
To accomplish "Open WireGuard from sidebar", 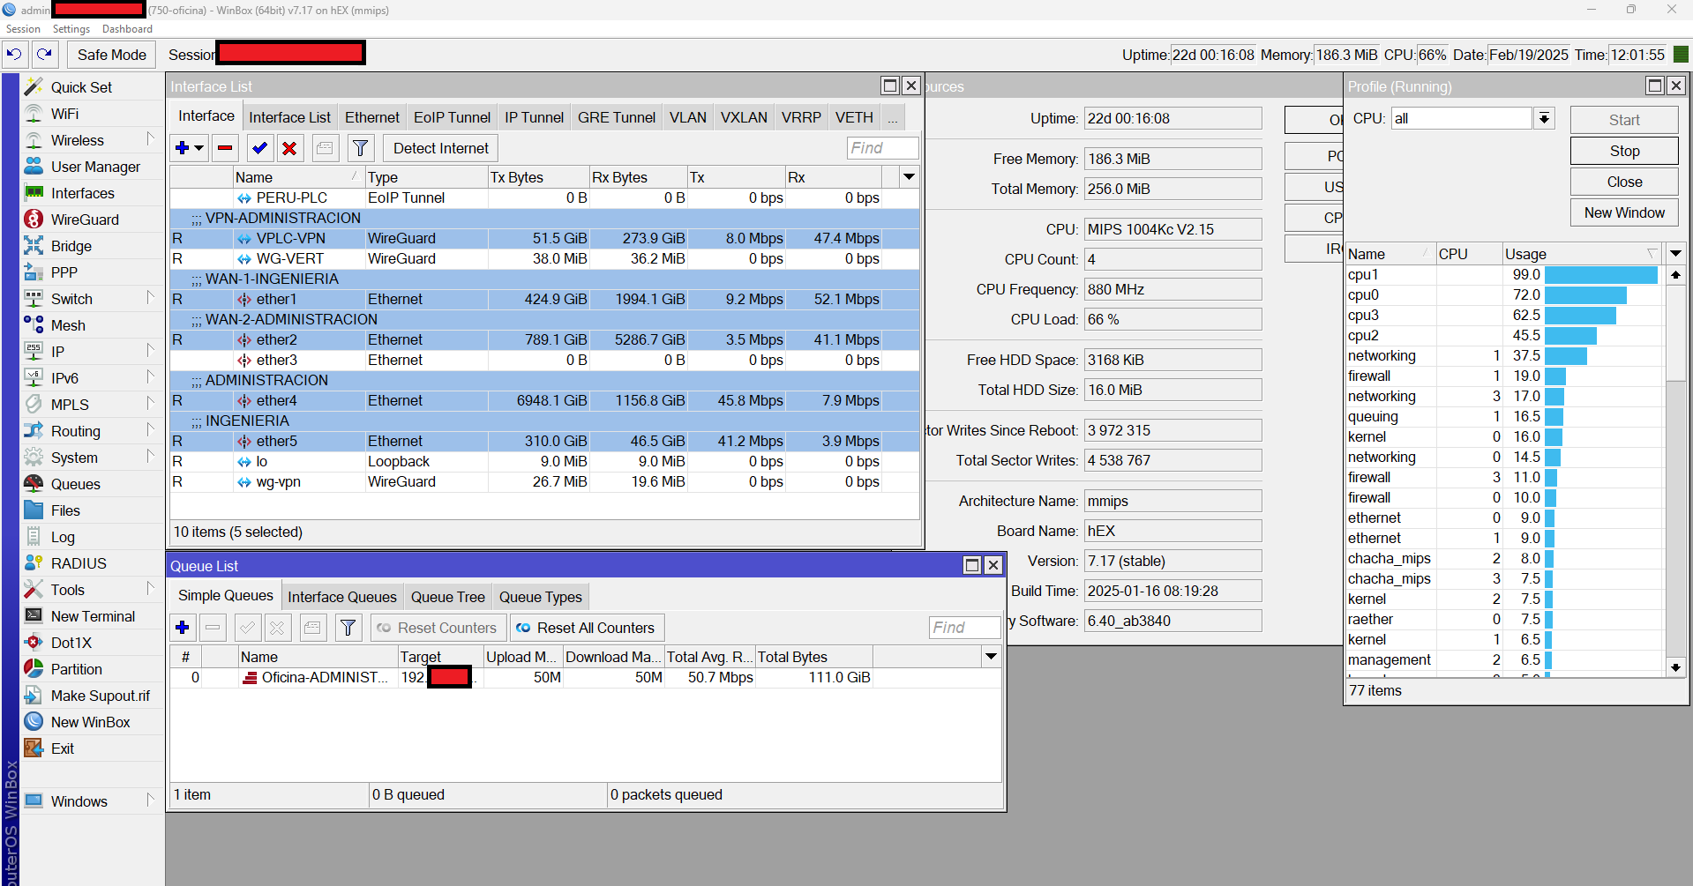I will 85,220.
